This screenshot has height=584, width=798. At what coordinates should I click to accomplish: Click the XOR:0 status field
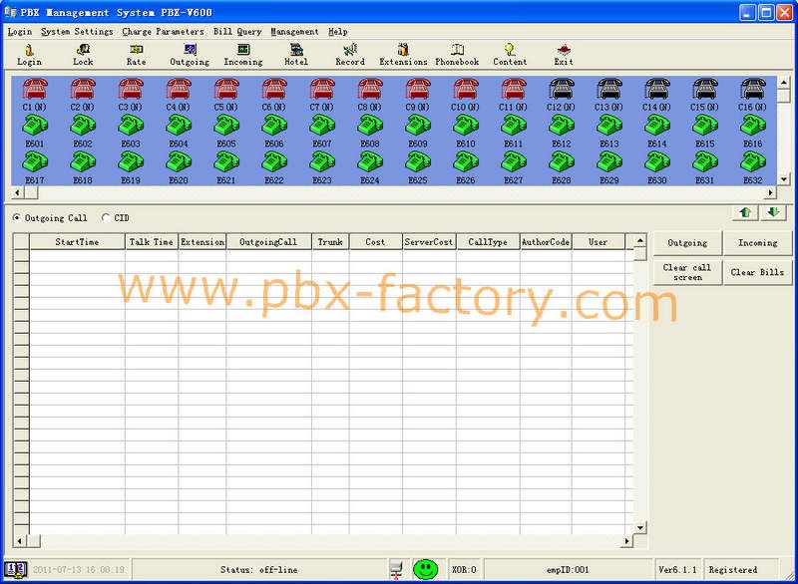[x=464, y=570]
